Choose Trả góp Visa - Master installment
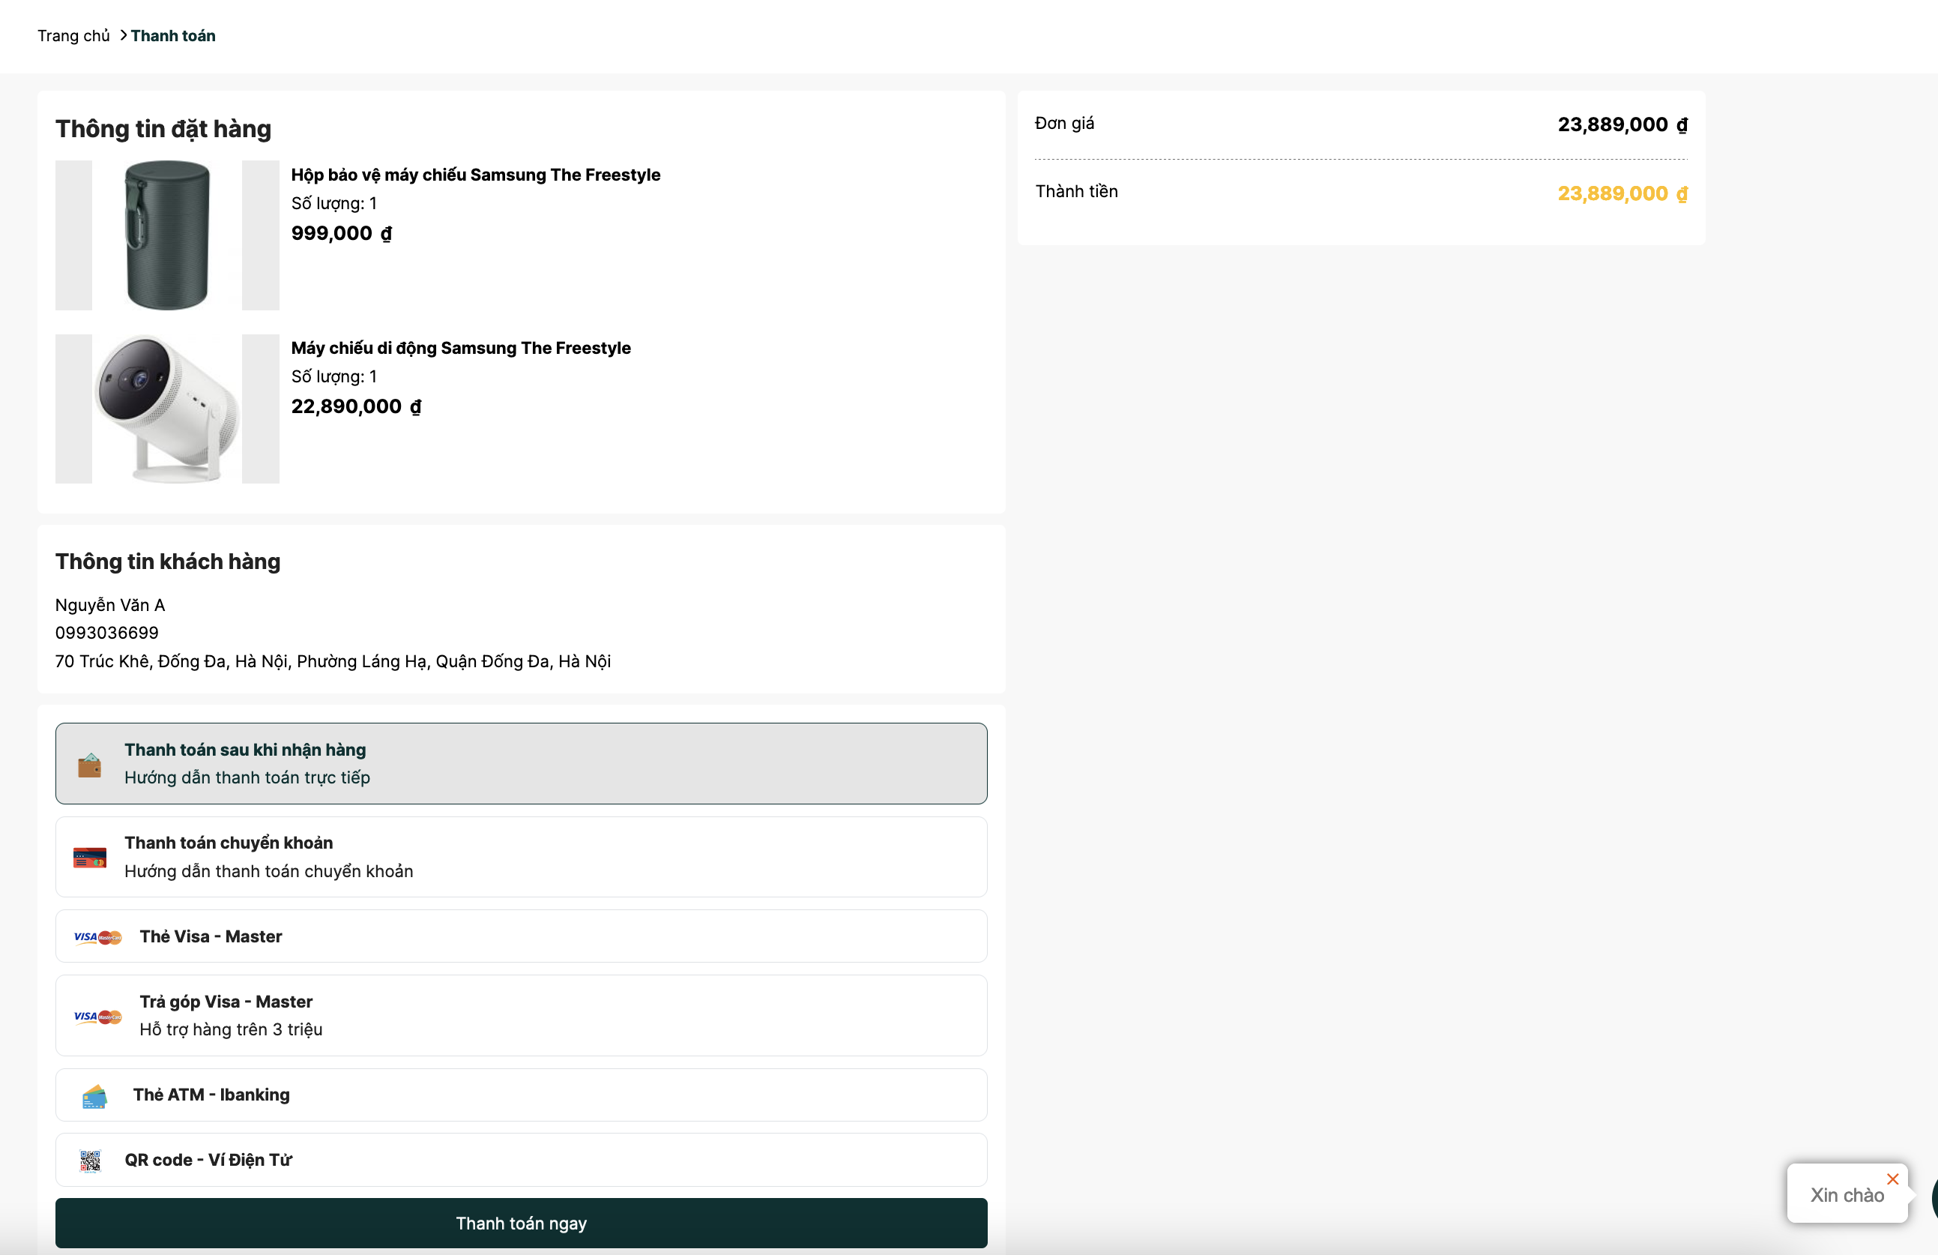This screenshot has height=1255, width=1938. coord(521,1016)
